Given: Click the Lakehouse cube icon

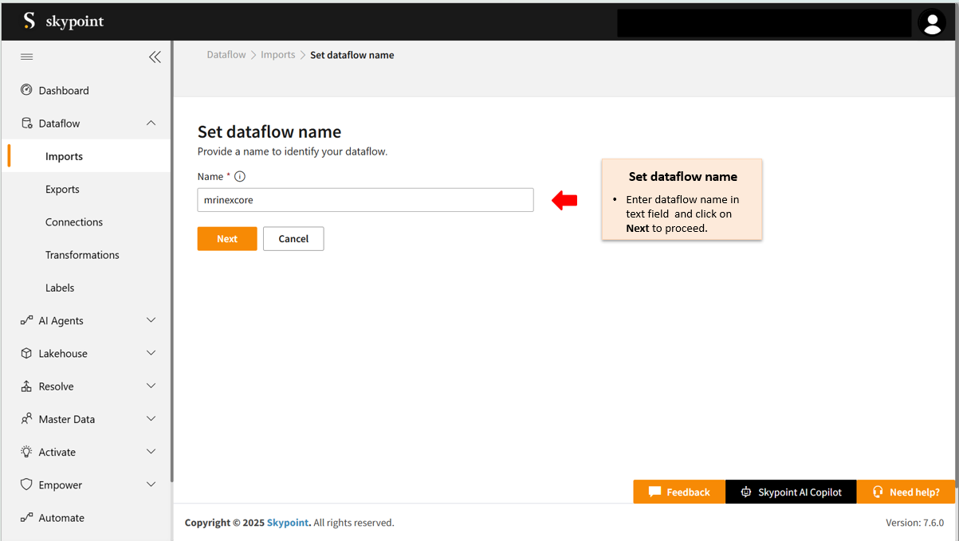Looking at the screenshot, I should pyautogui.click(x=26, y=353).
